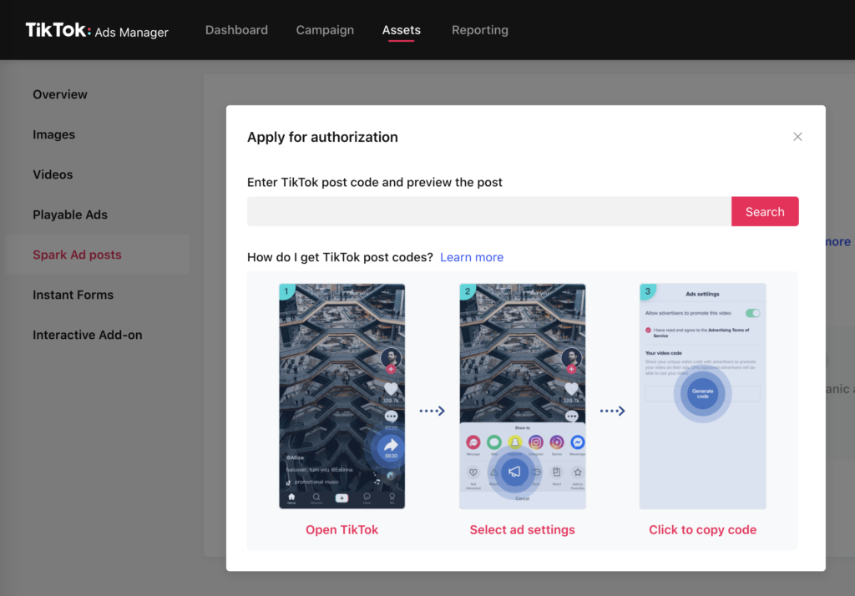Tap the Duet icon in the share sheet

[x=536, y=472]
